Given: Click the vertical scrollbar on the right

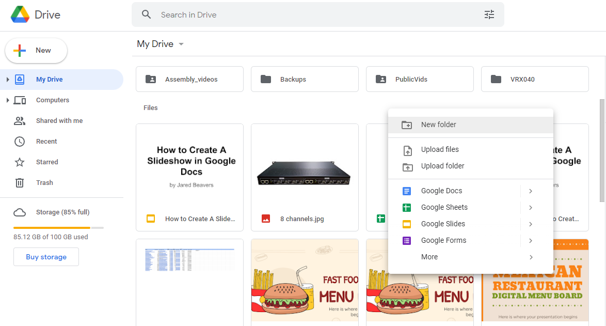Looking at the screenshot, I should tap(602, 150).
